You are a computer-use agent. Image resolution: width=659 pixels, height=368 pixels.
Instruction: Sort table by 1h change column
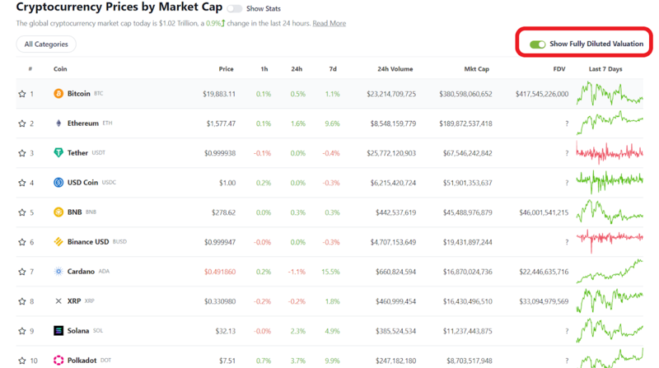[x=264, y=69]
